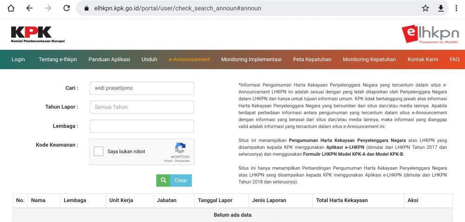Open Monitoring Kepatuhan menu item

pos(369,59)
